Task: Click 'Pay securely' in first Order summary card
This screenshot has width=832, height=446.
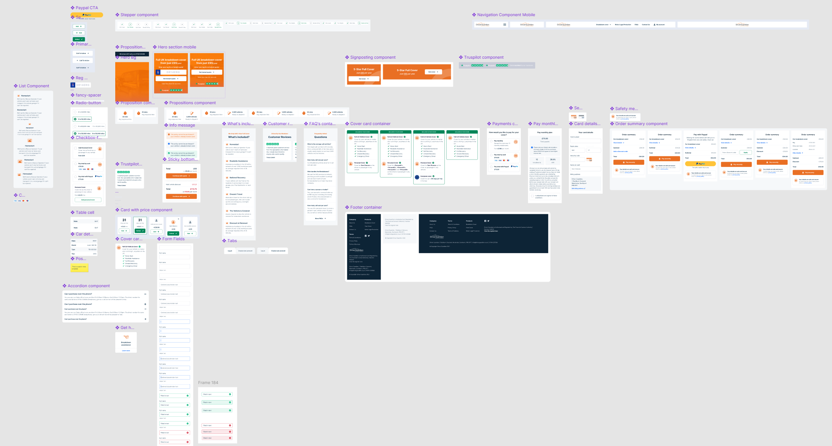Action: 629,162
